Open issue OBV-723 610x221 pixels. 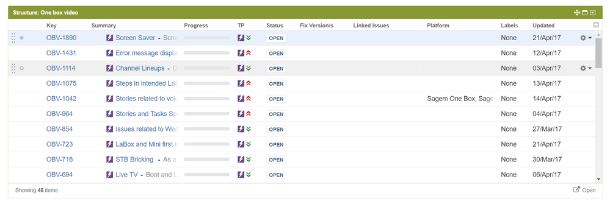59,144
